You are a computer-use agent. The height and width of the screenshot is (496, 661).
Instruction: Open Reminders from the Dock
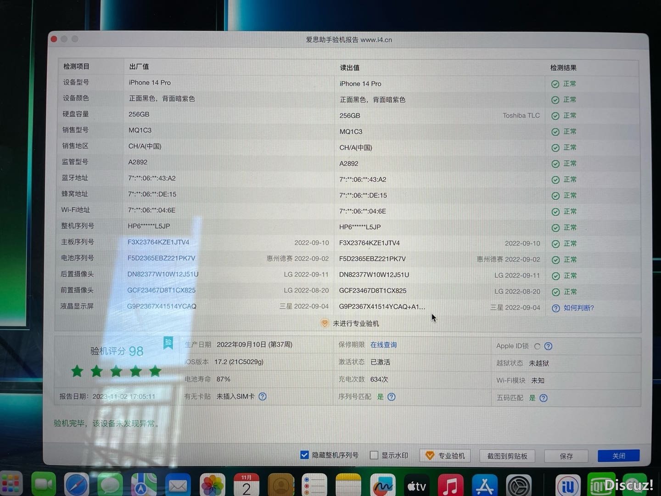pyautogui.click(x=314, y=485)
